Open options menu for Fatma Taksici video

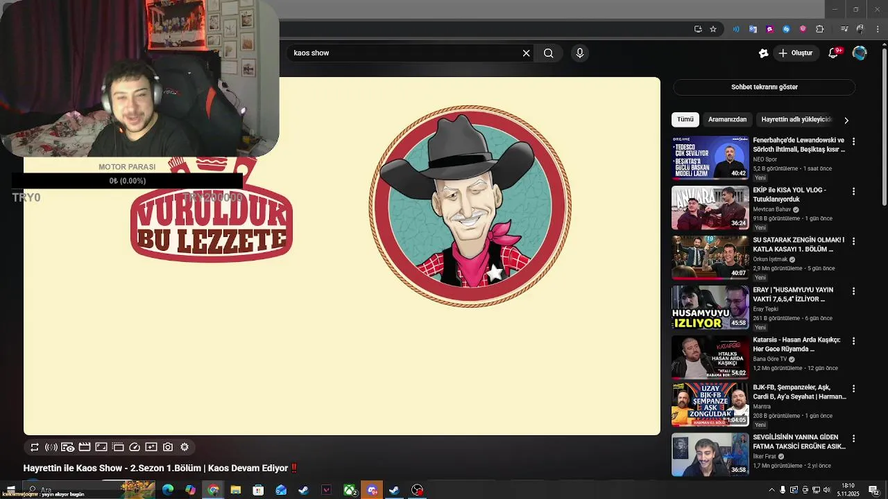click(x=853, y=439)
